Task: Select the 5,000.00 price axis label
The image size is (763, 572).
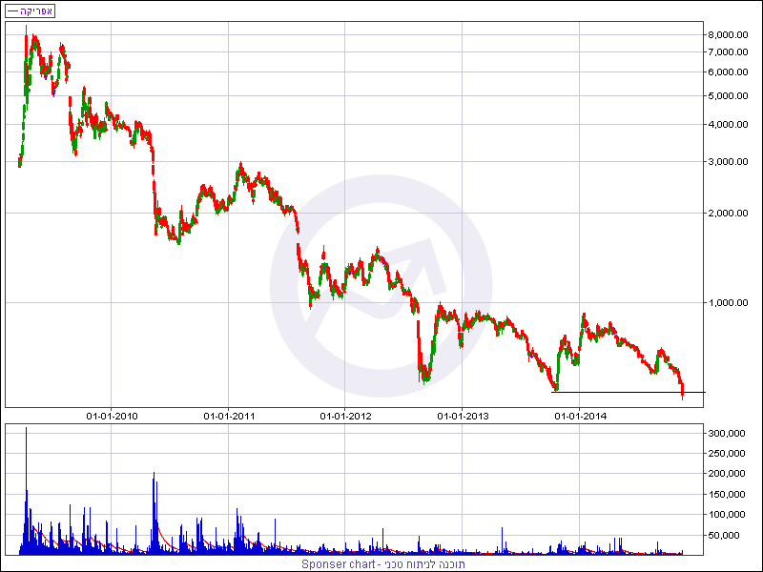Action: [x=728, y=96]
